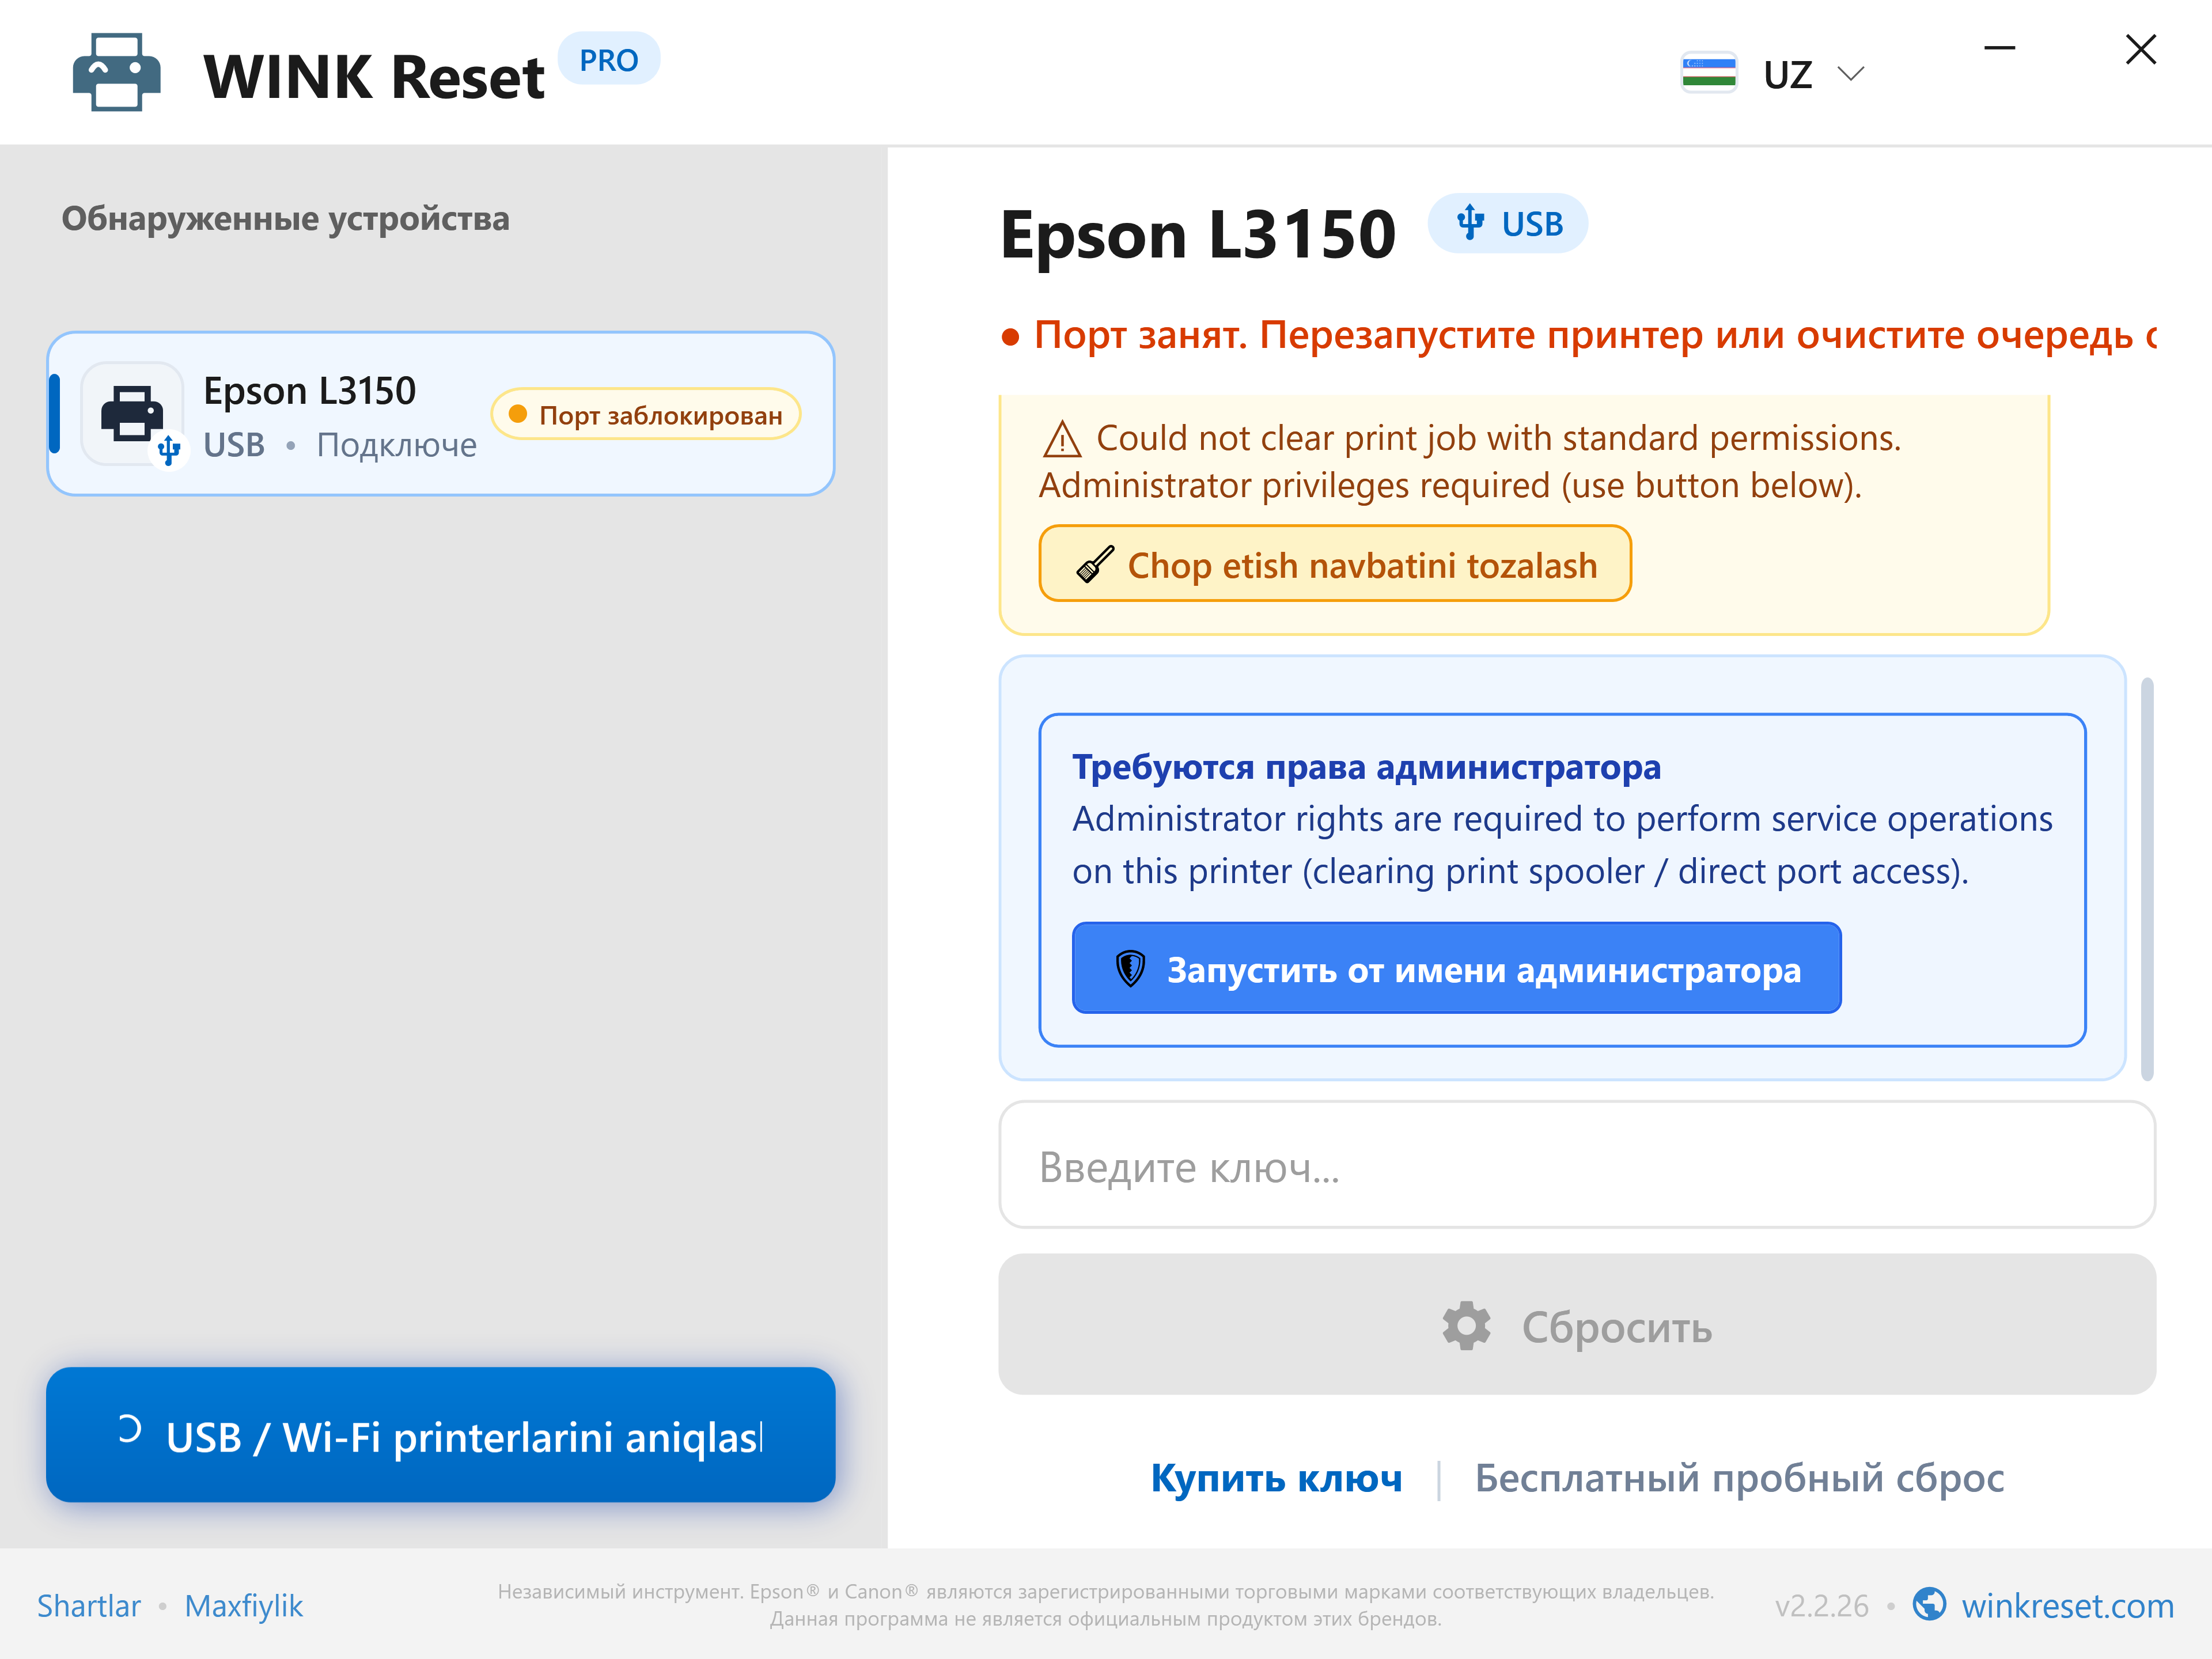Open the Maxfiylik link in the footer
This screenshot has width=2212, height=1659.
(244, 1606)
